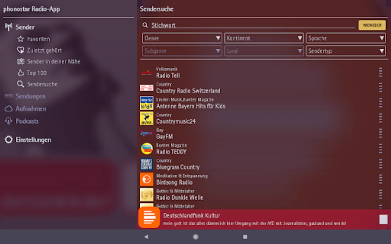This screenshot has height=244, width=391.
Task: Open the Sendungen menu entry
Action: pos(30,96)
